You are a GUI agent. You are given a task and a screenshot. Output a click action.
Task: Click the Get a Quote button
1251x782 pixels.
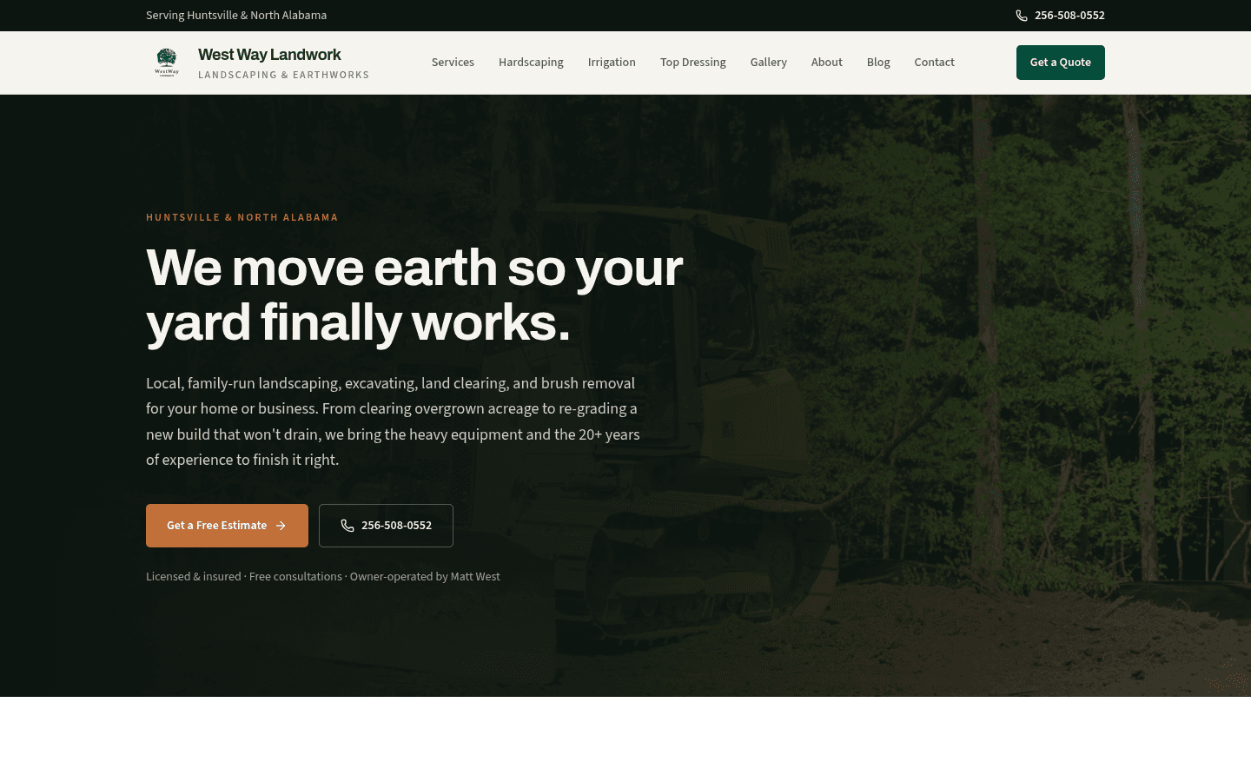1061,63
